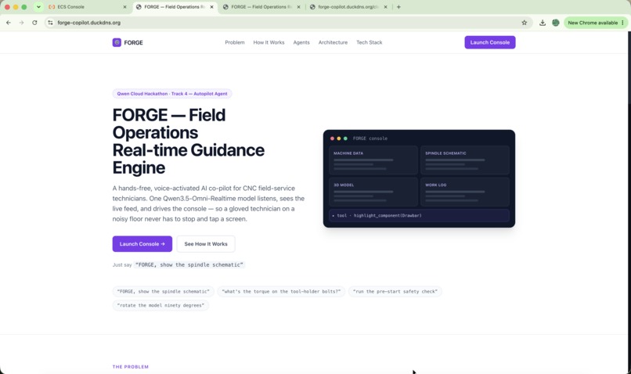Click "FORGE, show the spindle schematic" chip
Screen dimensions: 631x374
(163, 291)
